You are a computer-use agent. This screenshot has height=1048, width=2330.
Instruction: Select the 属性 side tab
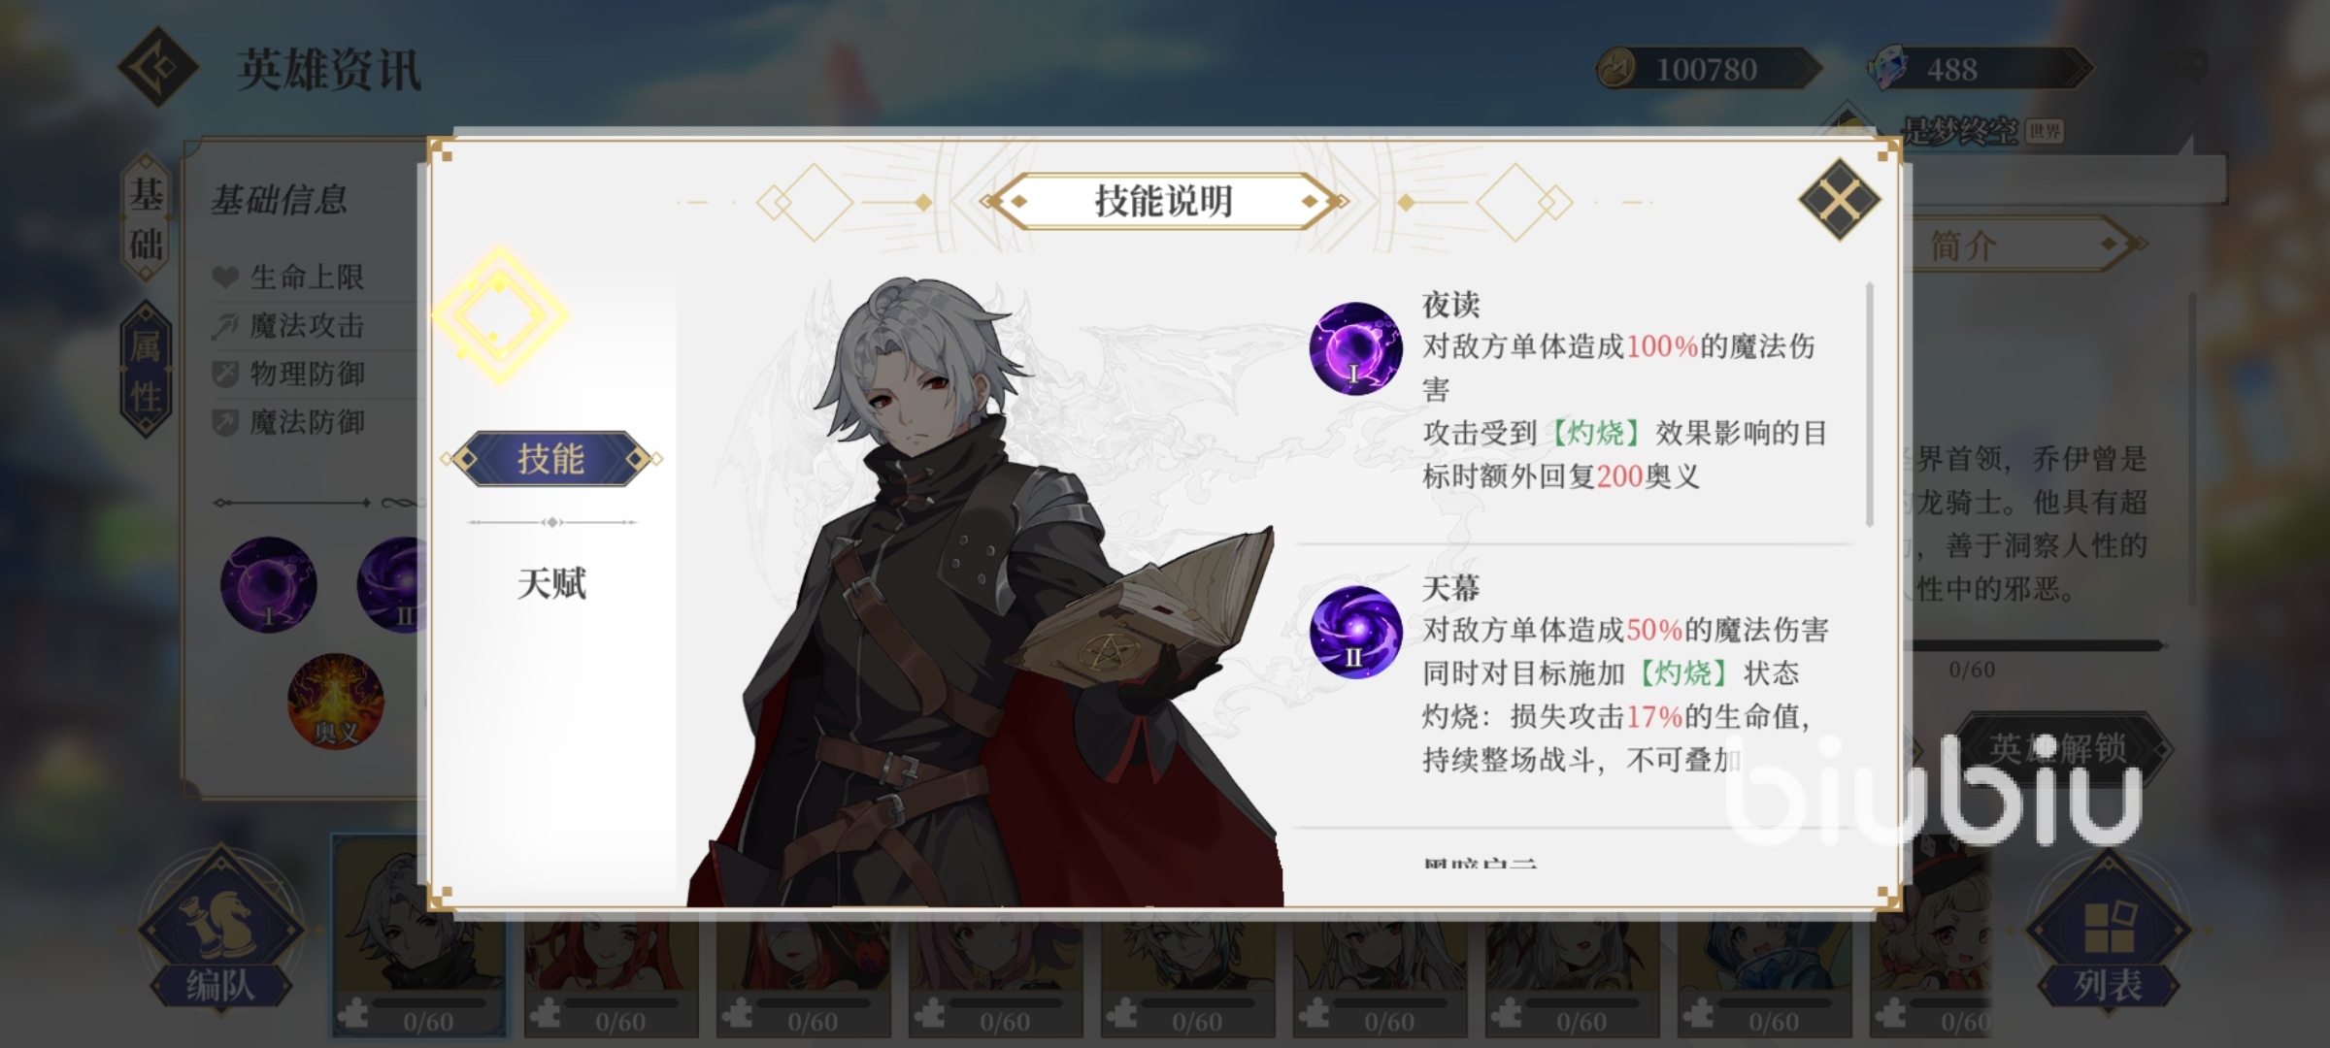pos(146,370)
